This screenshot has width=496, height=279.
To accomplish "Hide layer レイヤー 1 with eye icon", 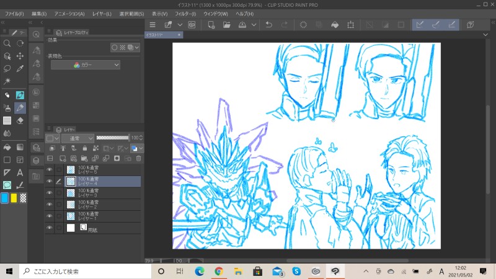I will 50,216.
